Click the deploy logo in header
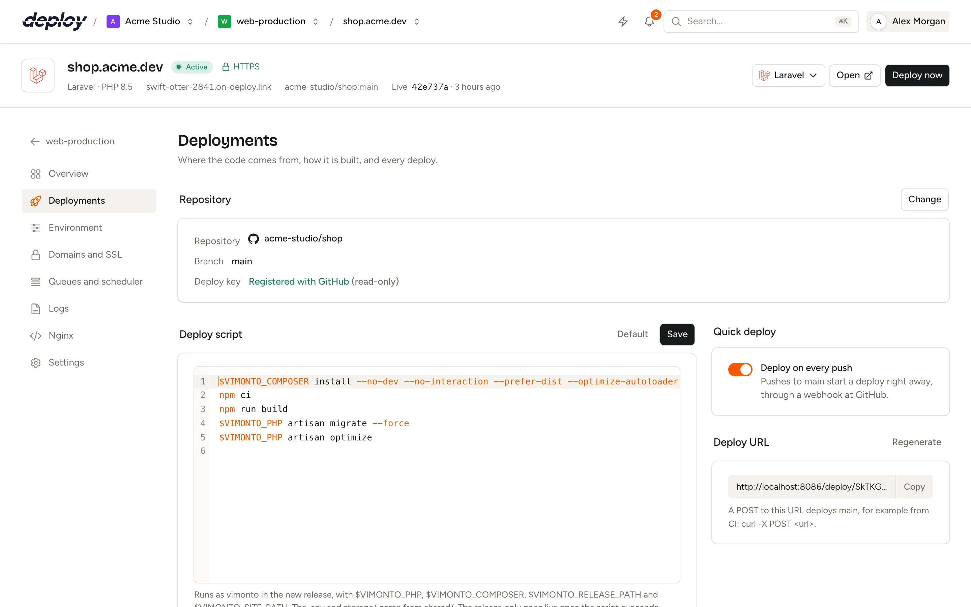 pos(55,21)
